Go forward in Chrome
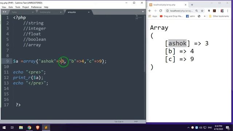The image size is (233, 131). (x=155, y=11)
